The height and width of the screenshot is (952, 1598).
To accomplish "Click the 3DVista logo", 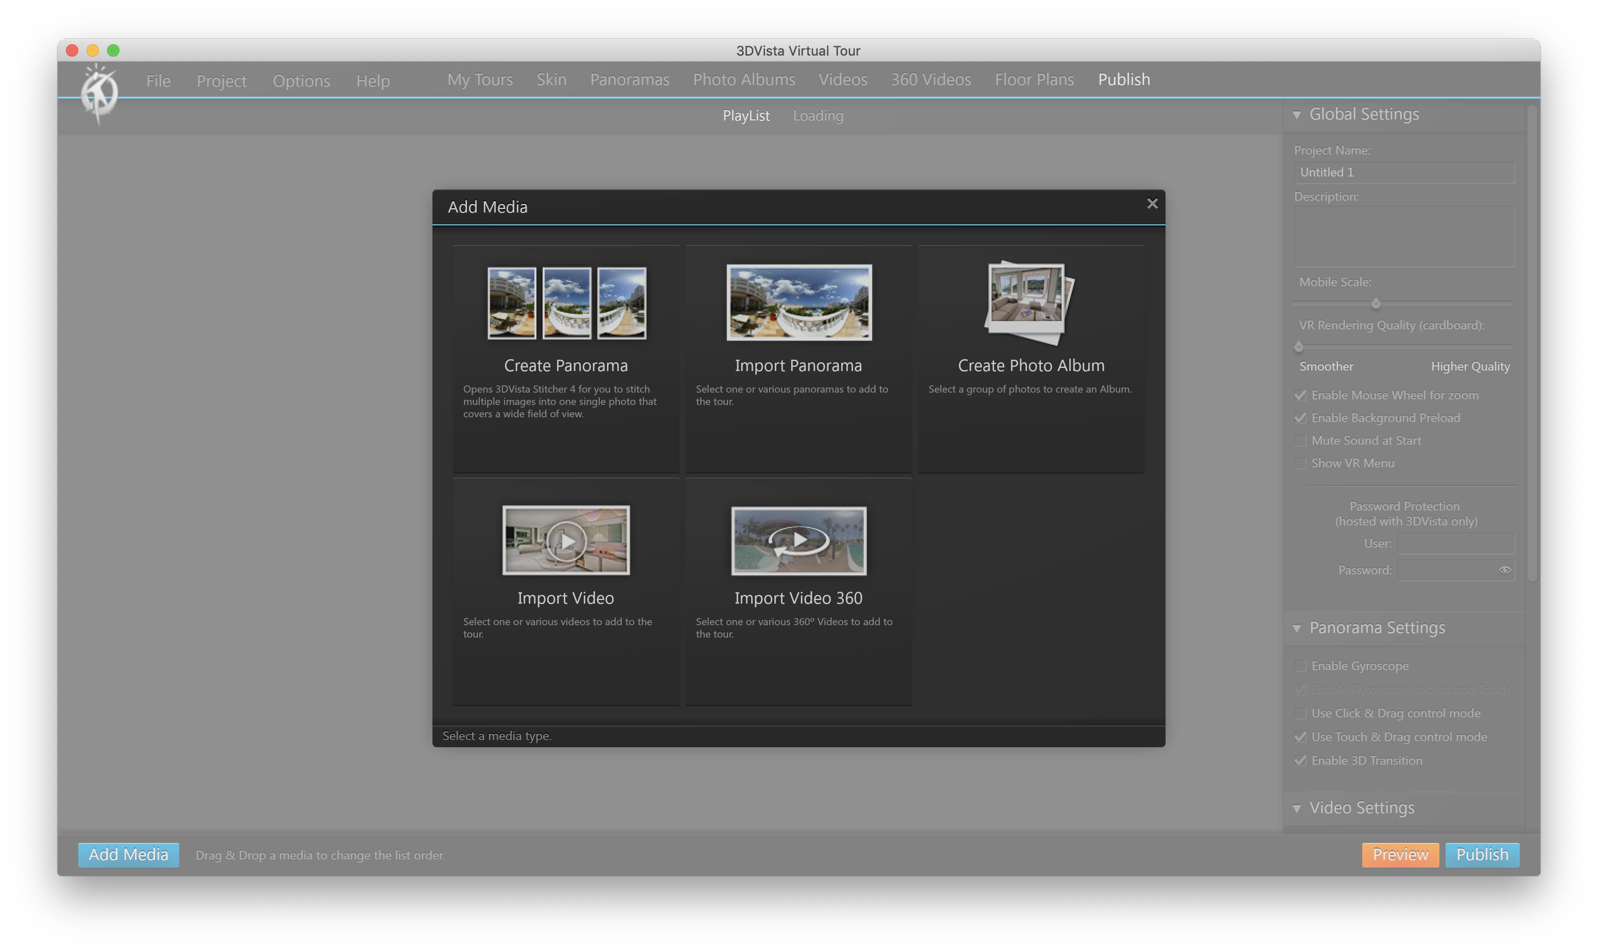I will (x=100, y=93).
